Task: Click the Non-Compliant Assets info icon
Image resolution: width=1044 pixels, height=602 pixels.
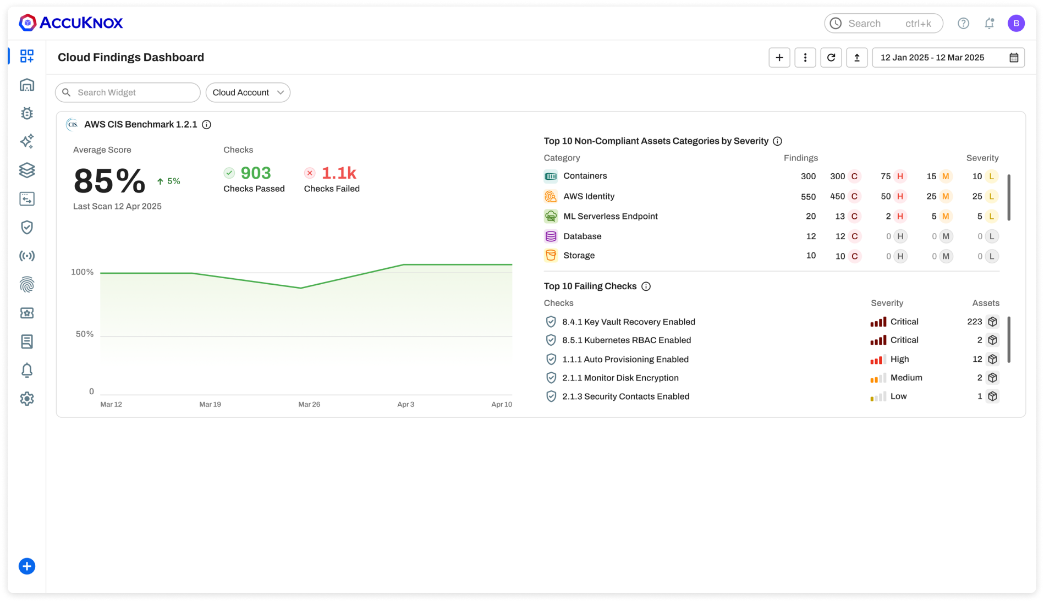Action: [x=777, y=141]
